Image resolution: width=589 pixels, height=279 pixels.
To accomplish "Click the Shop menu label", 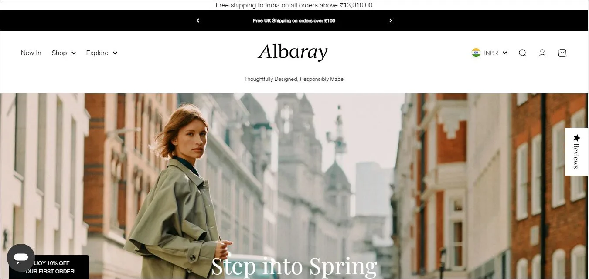I will (59, 53).
